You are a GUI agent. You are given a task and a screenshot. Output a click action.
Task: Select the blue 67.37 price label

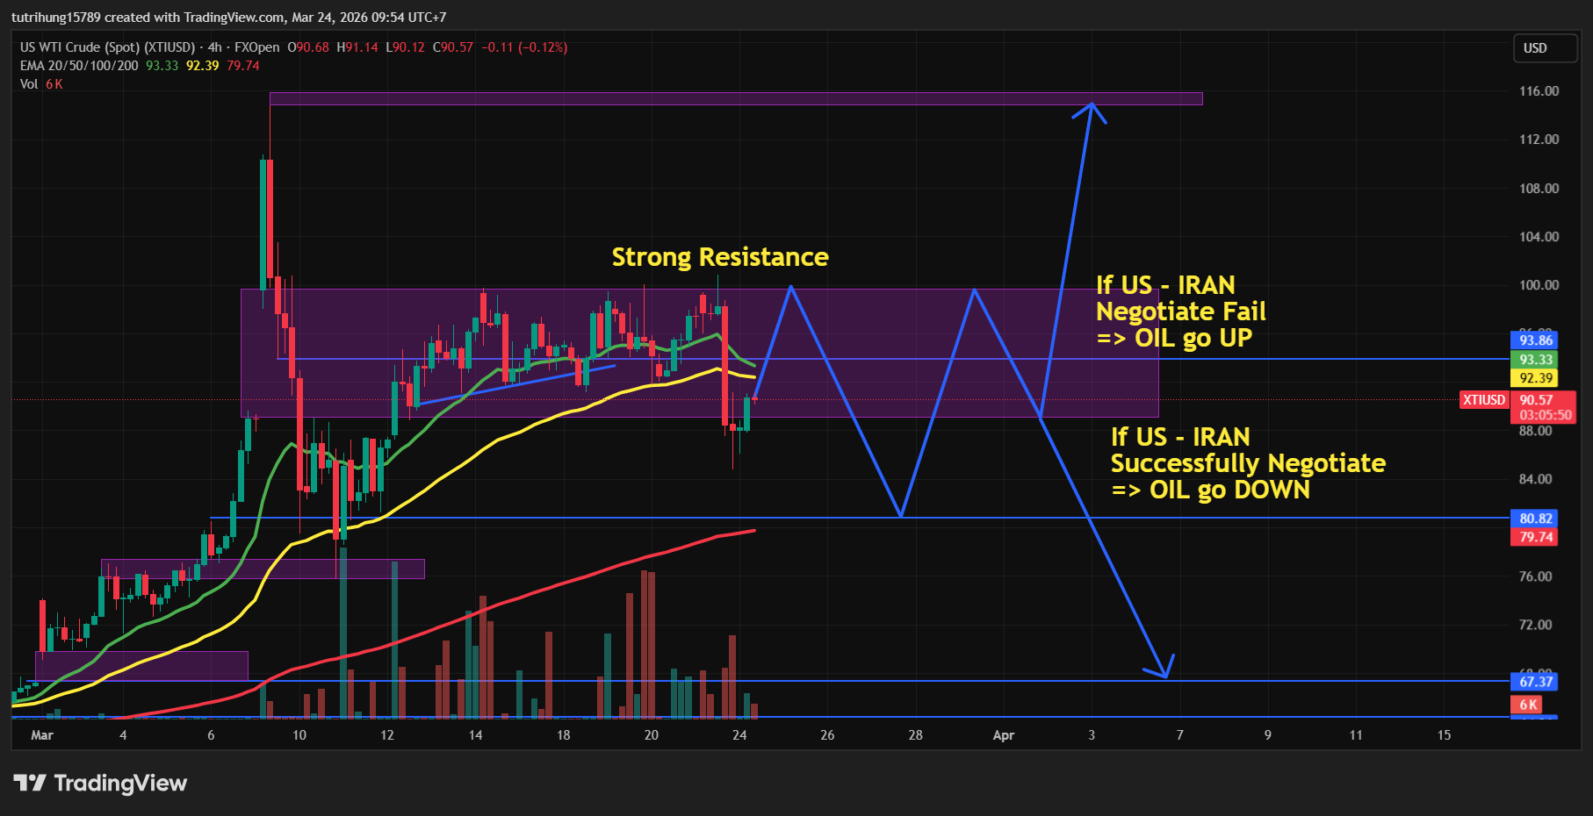point(1535,682)
